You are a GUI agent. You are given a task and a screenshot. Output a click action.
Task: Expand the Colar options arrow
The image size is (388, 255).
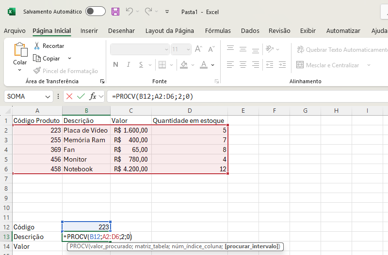click(x=20, y=70)
